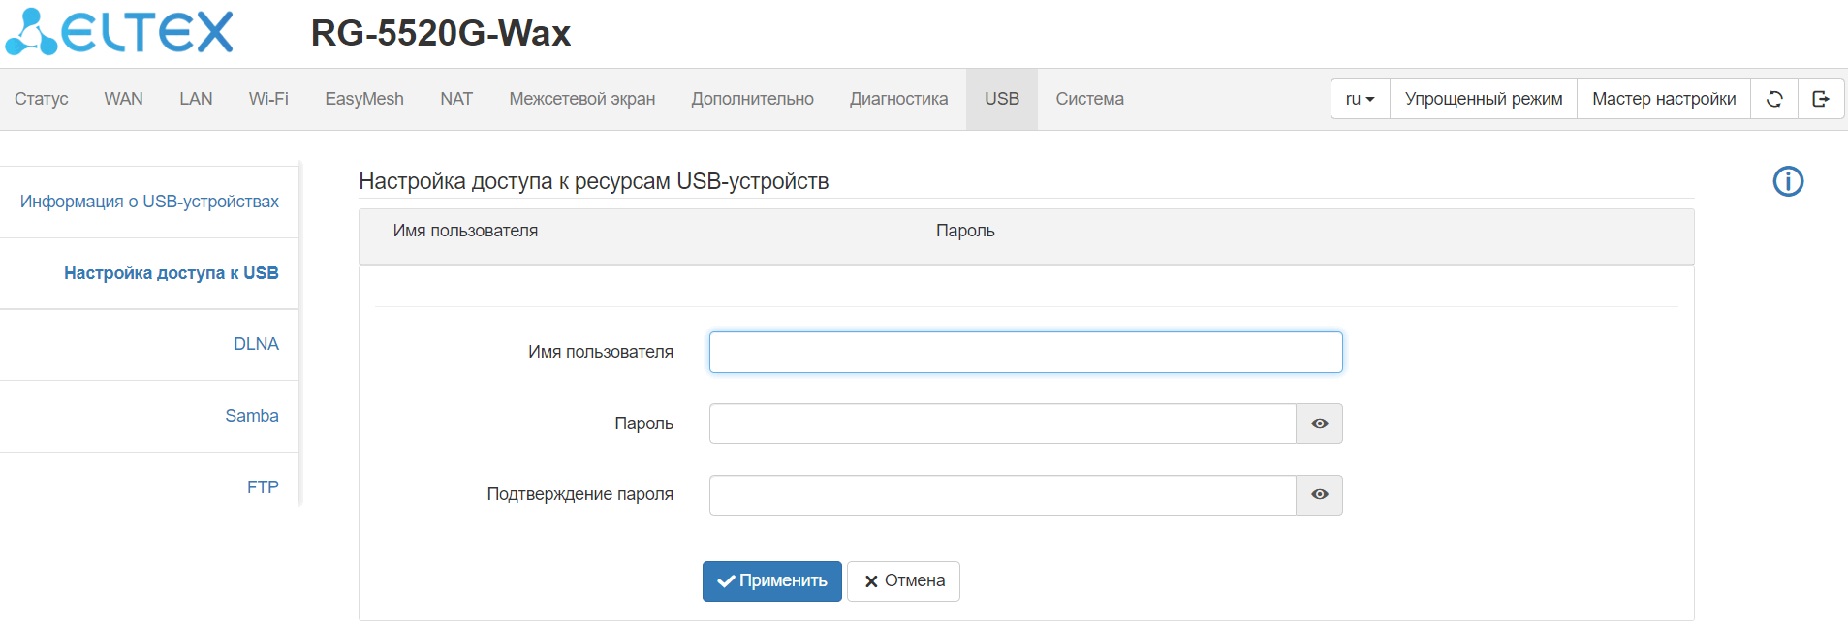This screenshot has height=626, width=1848.
Task: Select DLNA in the sidebar
Action: click(x=256, y=344)
